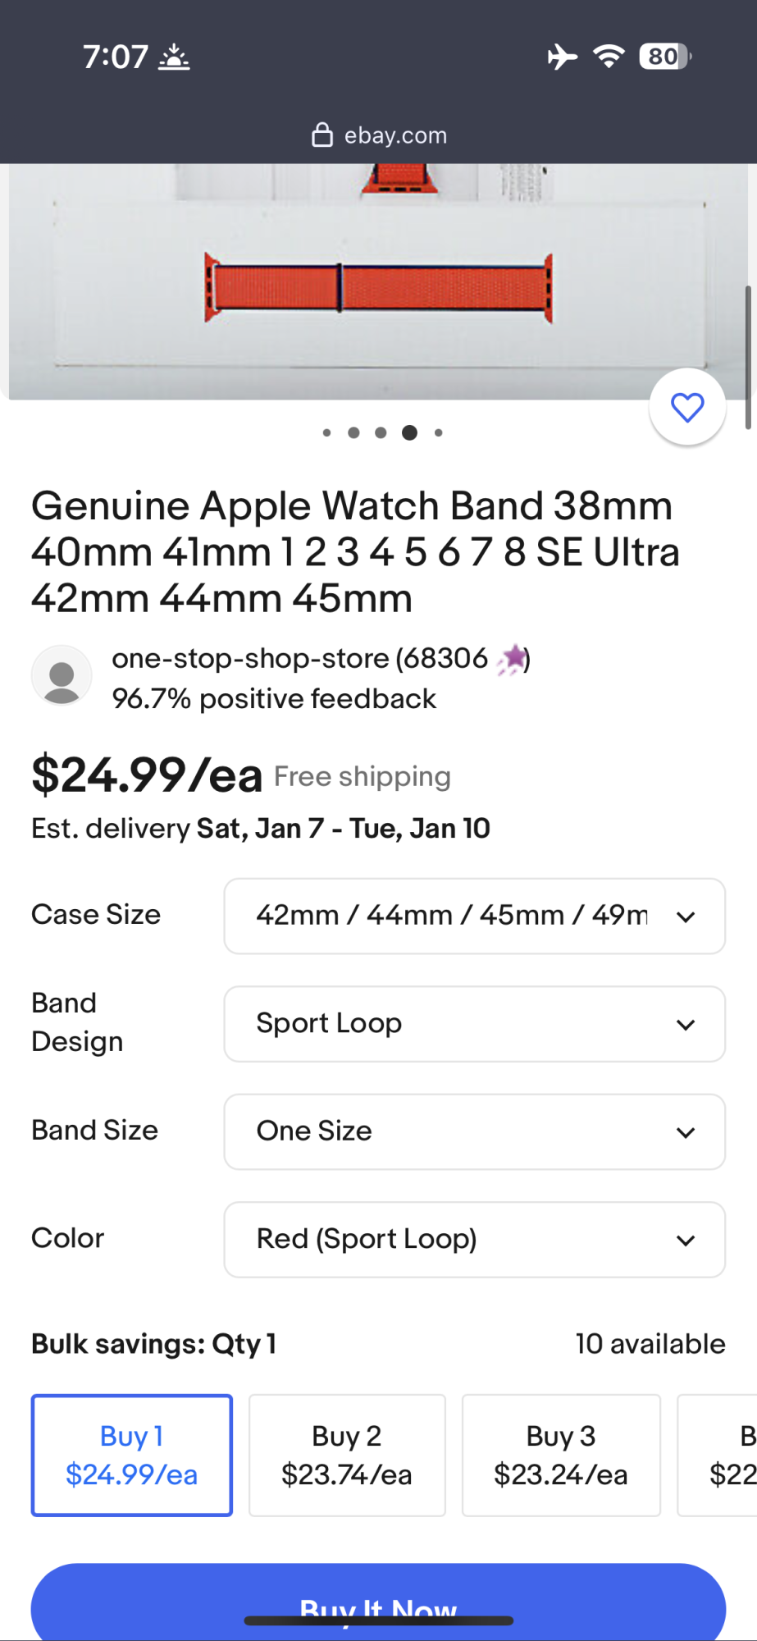
Task: Select the first image carousel dot
Action: pyautogui.click(x=327, y=432)
